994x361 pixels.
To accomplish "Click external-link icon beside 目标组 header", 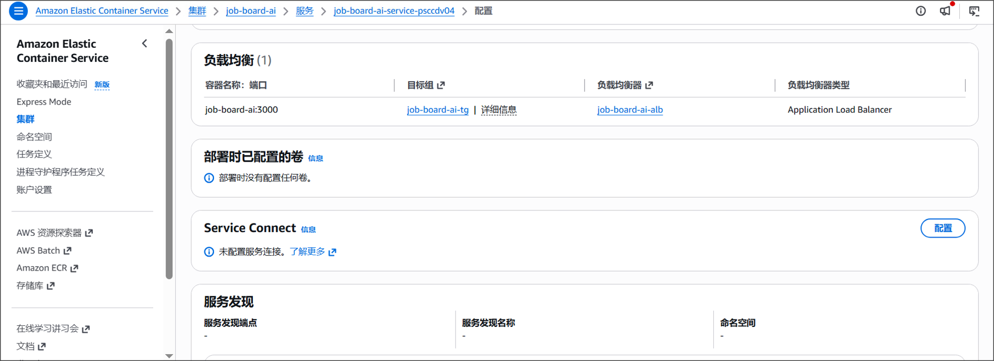I will coord(441,85).
